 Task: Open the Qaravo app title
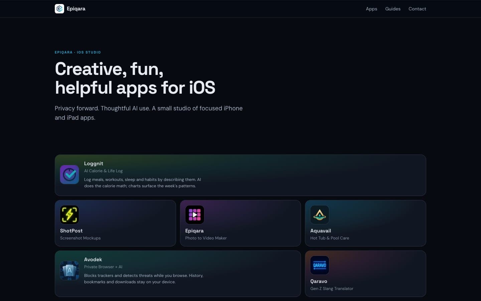pyautogui.click(x=319, y=281)
